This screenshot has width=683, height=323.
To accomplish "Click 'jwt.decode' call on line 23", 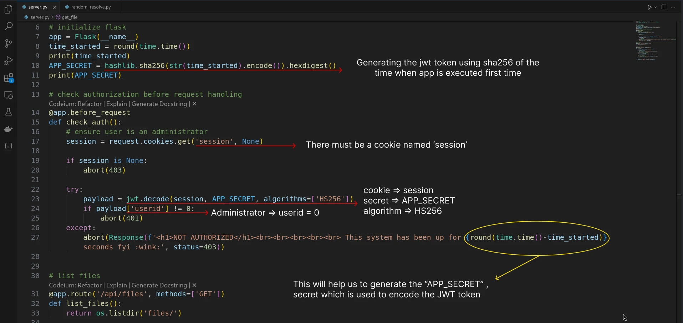I will click(x=148, y=199).
